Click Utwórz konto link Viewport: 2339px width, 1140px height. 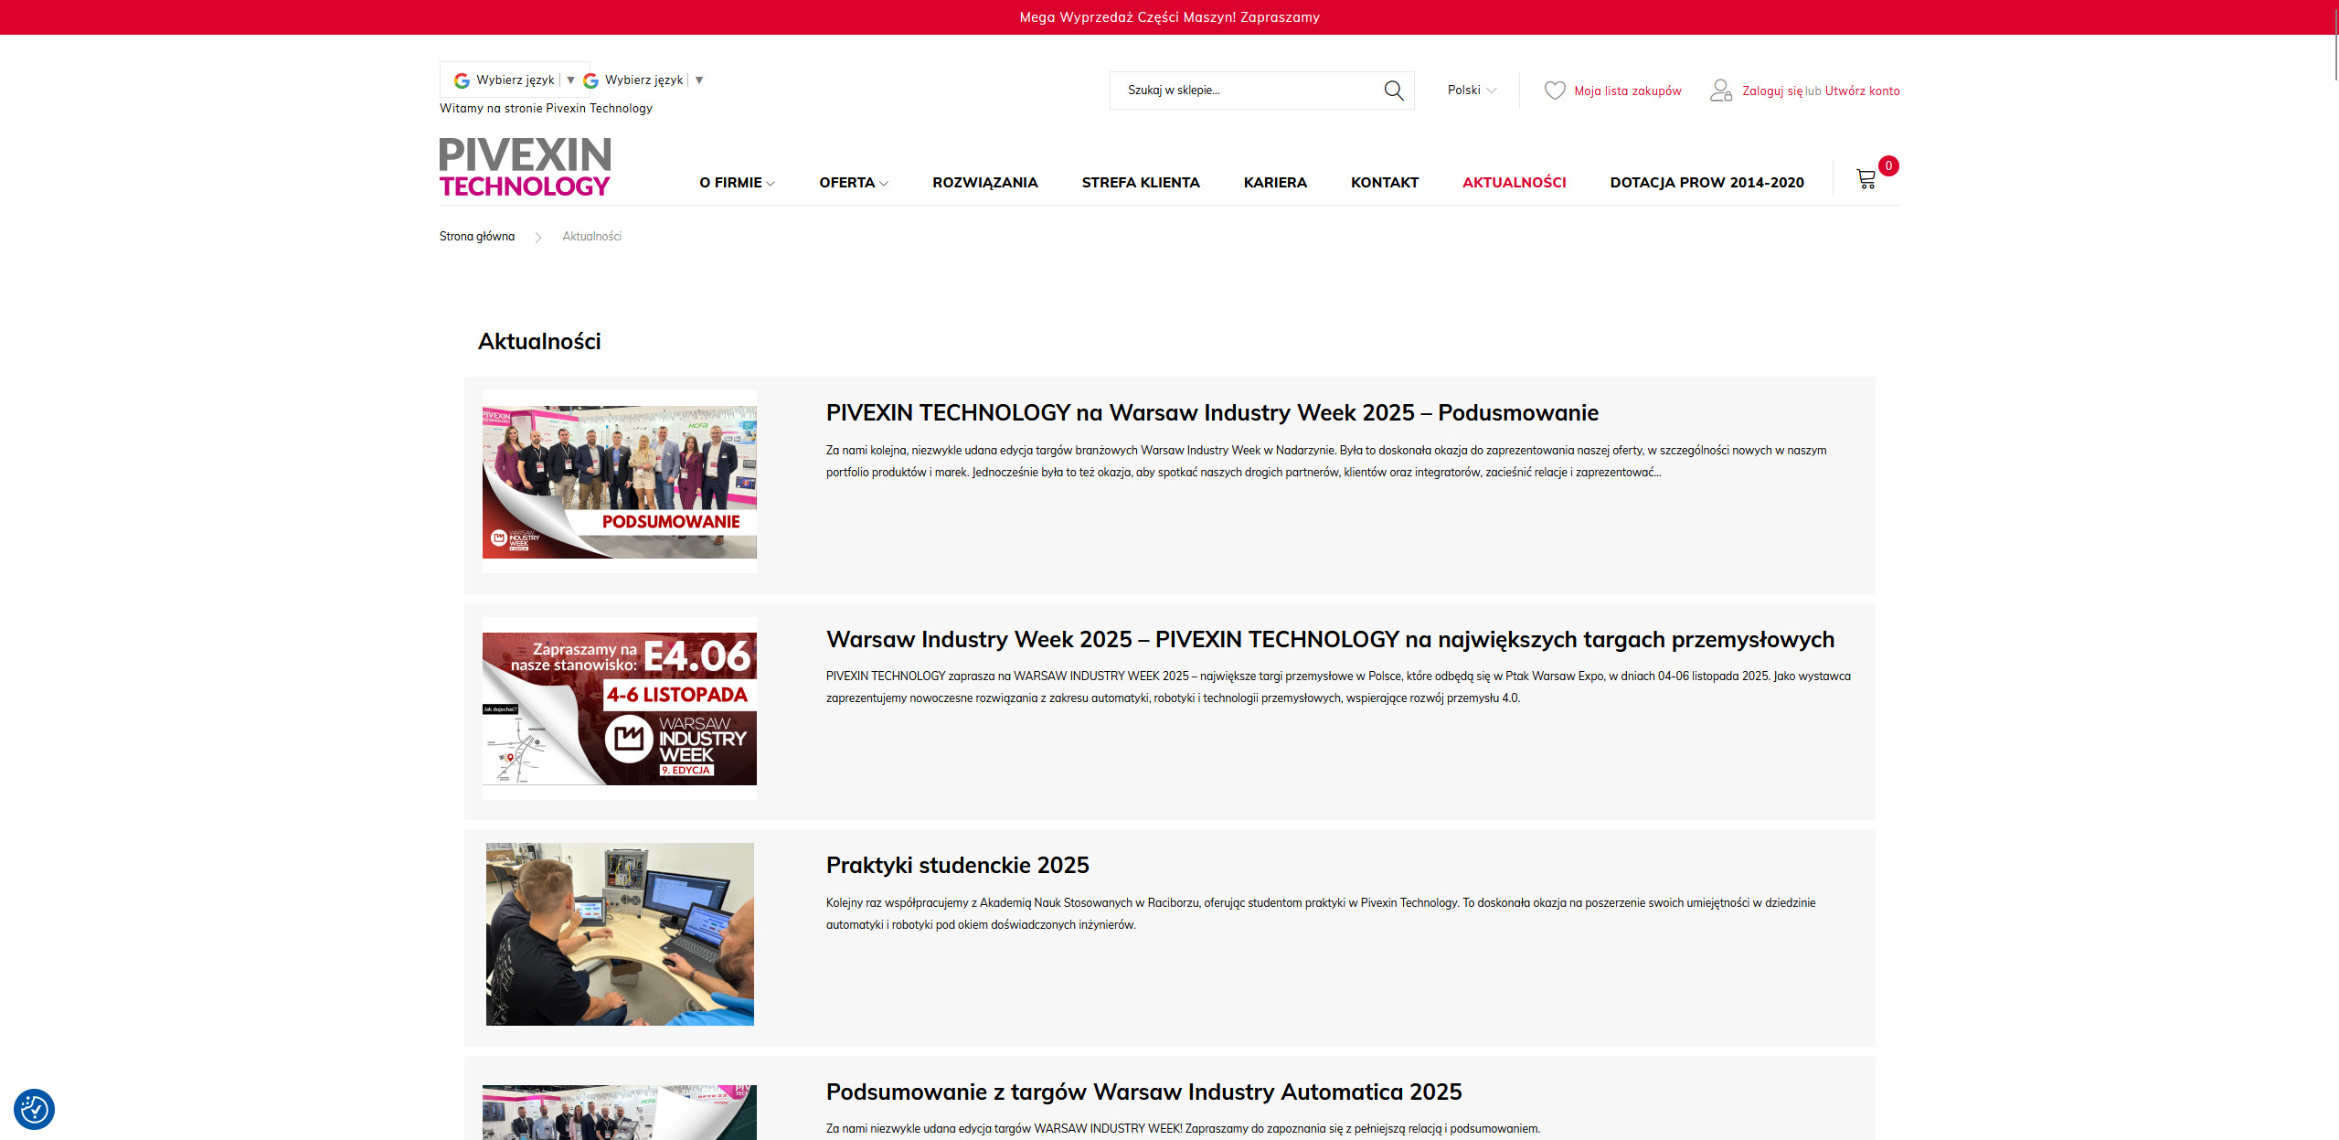(1862, 91)
